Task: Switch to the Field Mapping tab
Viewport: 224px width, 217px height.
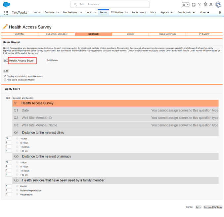Action: pyautogui.click(x=167, y=34)
